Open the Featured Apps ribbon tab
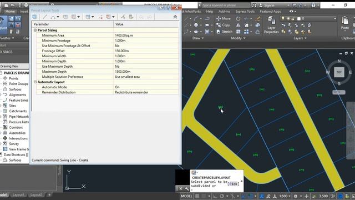Viewport: 355px width, 200px height. (270, 11)
